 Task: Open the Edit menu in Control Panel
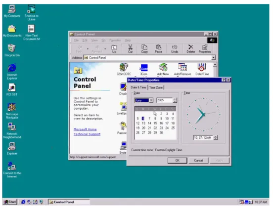(85, 41)
